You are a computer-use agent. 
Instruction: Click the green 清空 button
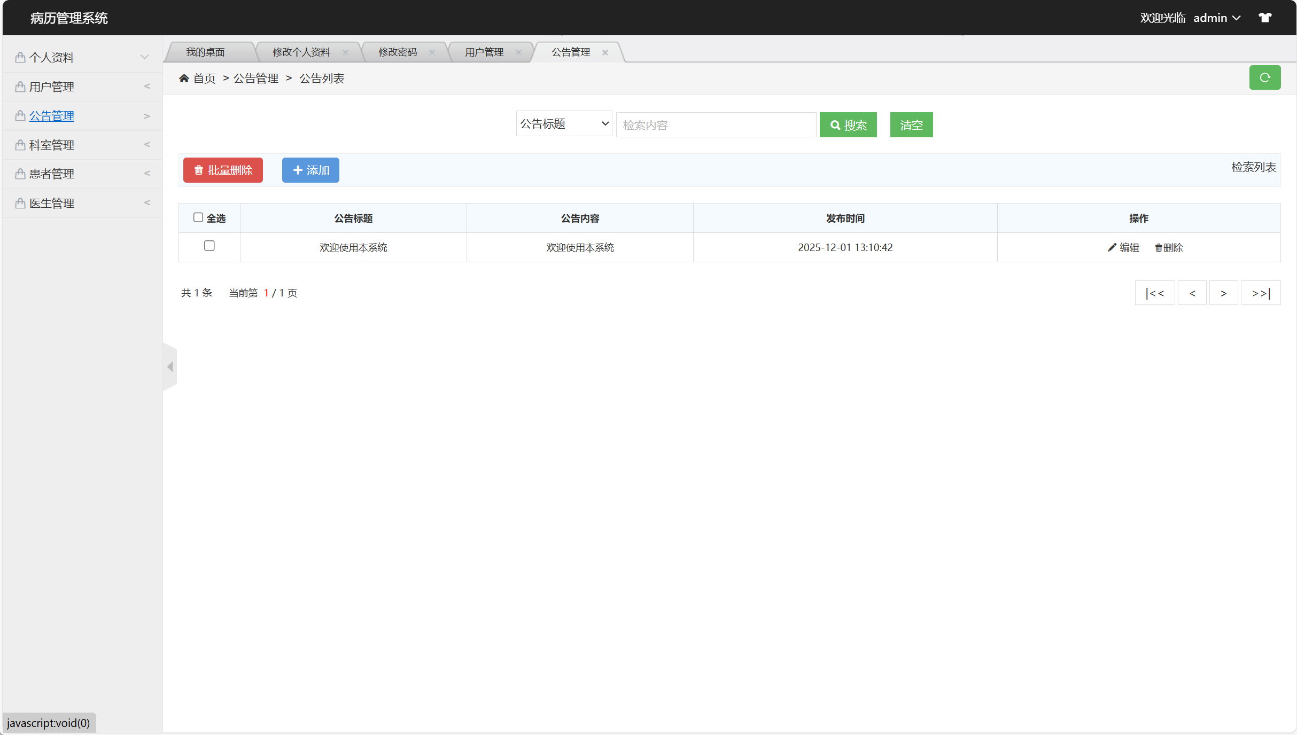click(x=911, y=124)
